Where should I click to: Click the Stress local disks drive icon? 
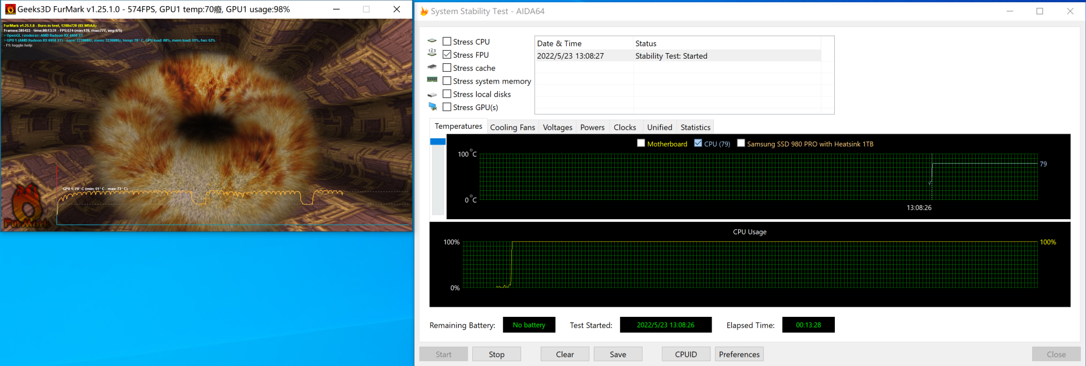click(x=432, y=94)
